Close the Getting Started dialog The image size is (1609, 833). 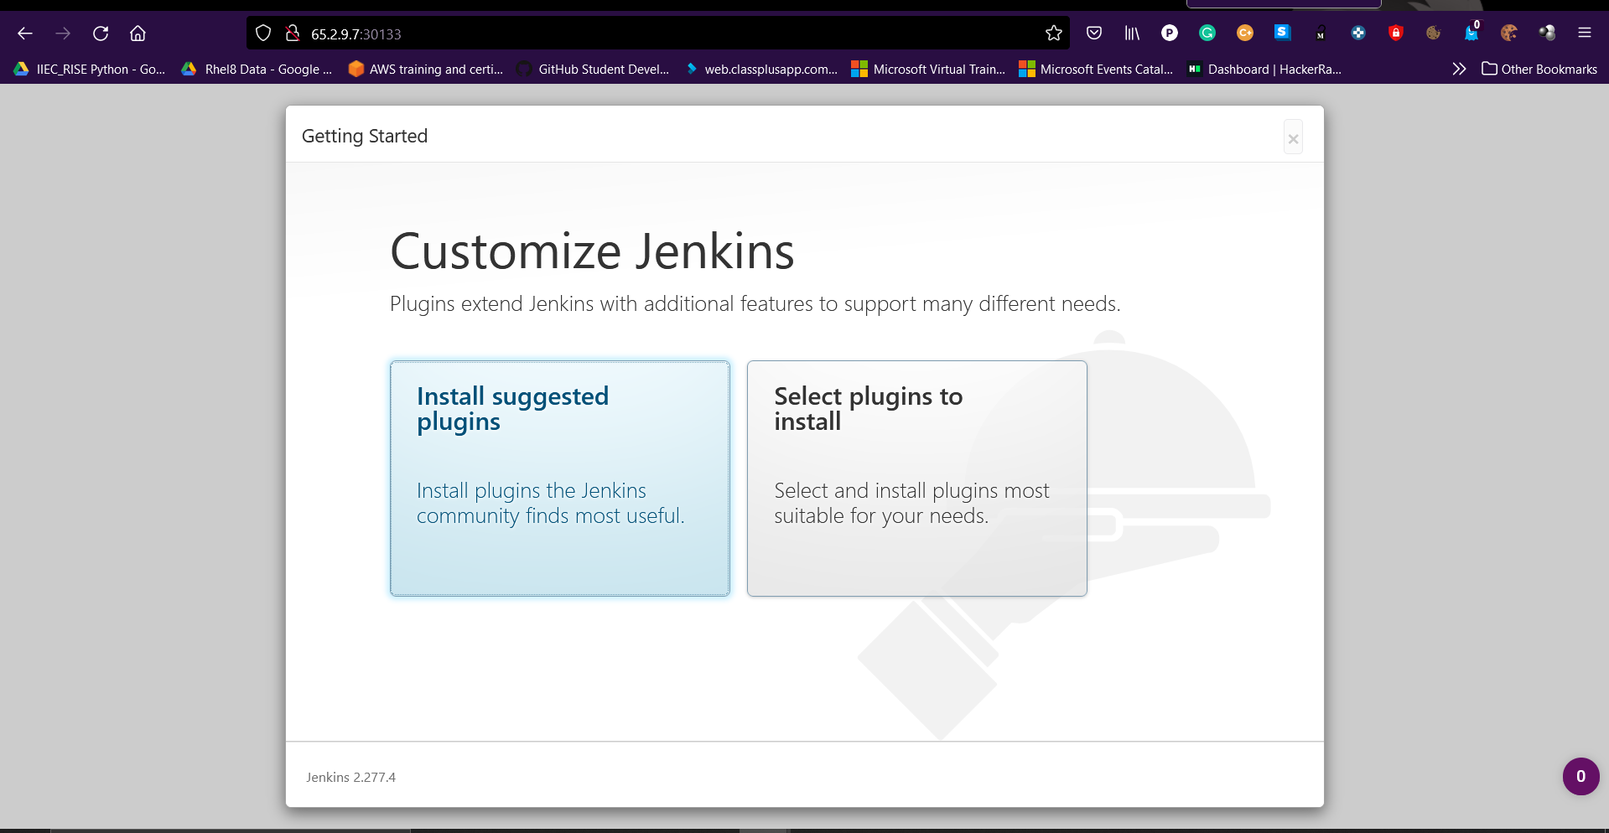pyautogui.click(x=1293, y=138)
